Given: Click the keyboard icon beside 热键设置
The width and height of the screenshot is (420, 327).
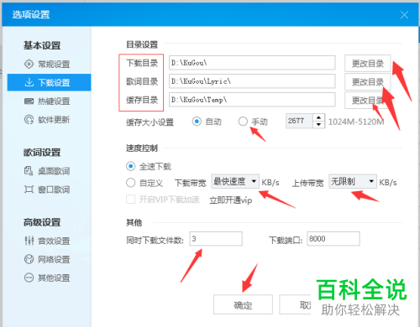Looking at the screenshot, I should click(29, 101).
